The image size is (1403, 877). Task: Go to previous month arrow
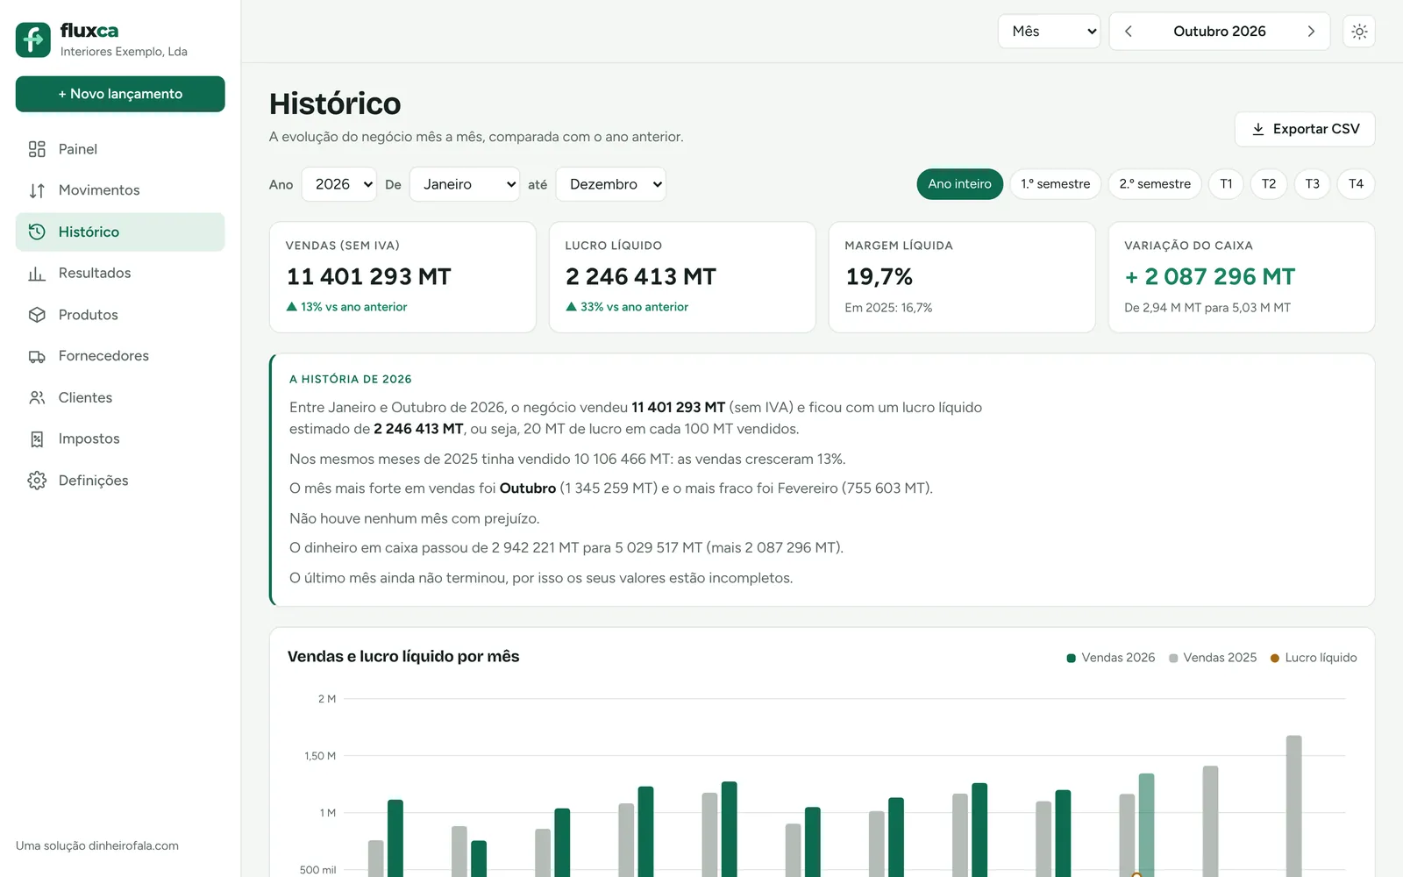(x=1129, y=32)
